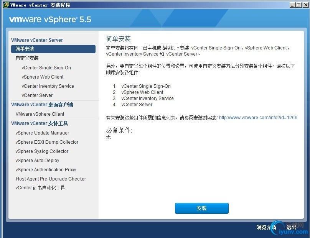310x238 pixels.
Task: Click the VMware vCenter Server heading
Action: (37, 40)
